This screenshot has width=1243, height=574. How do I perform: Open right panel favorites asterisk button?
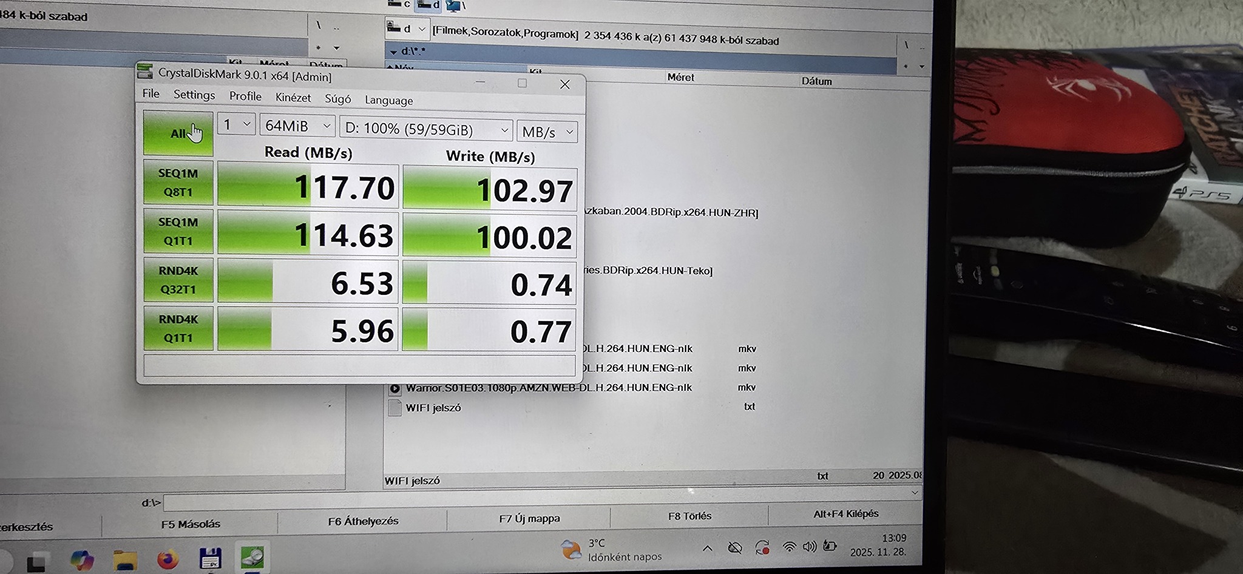pos(906,66)
